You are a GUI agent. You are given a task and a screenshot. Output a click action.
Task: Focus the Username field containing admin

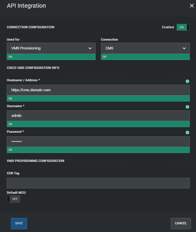coord(98,116)
